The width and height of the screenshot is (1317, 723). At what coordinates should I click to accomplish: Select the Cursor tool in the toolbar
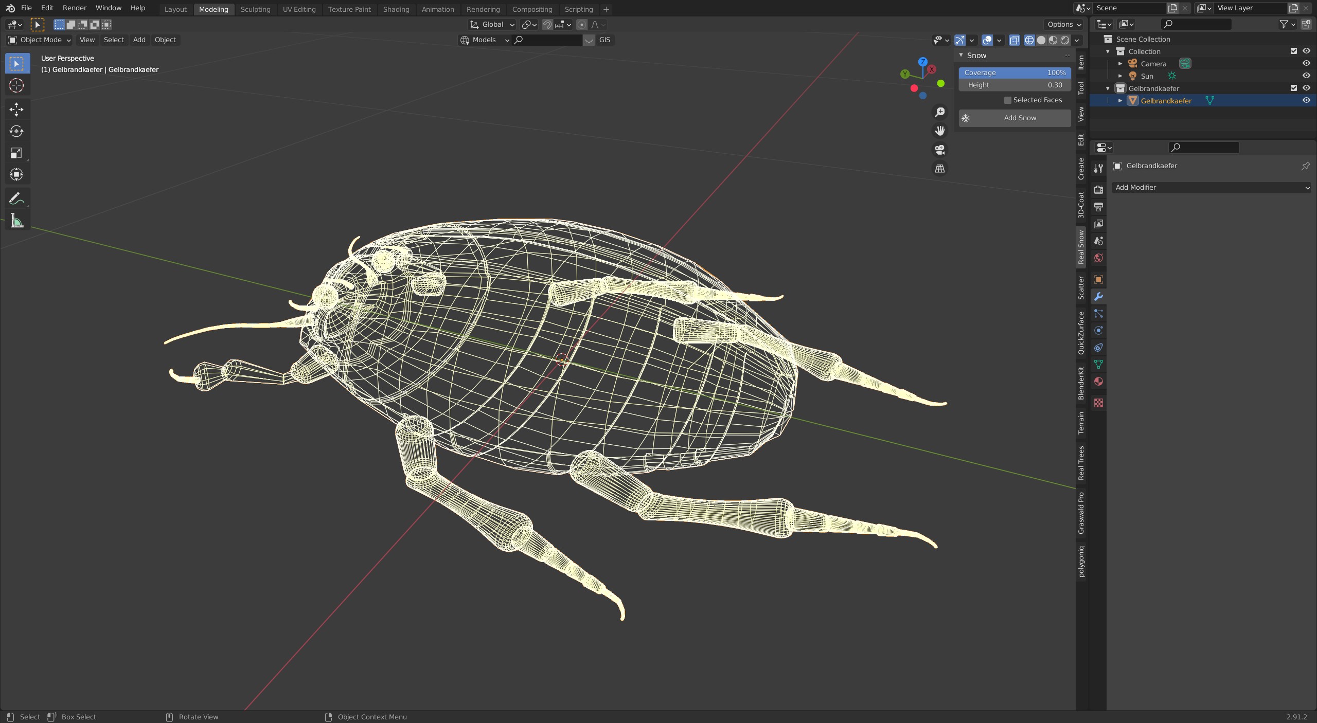coord(16,85)
